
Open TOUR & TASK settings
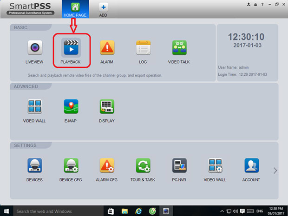click(x=143, y=165)
